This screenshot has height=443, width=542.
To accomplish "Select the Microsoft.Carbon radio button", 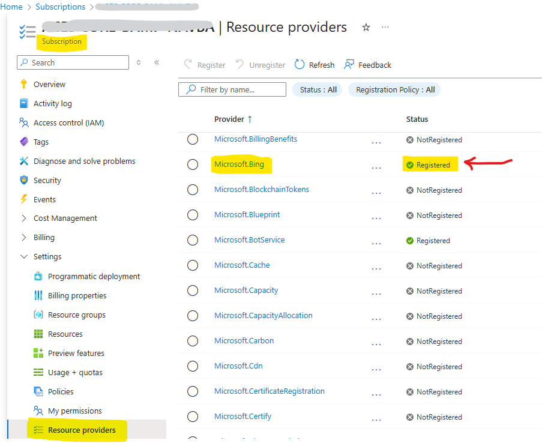I will (x=193, y=341).
